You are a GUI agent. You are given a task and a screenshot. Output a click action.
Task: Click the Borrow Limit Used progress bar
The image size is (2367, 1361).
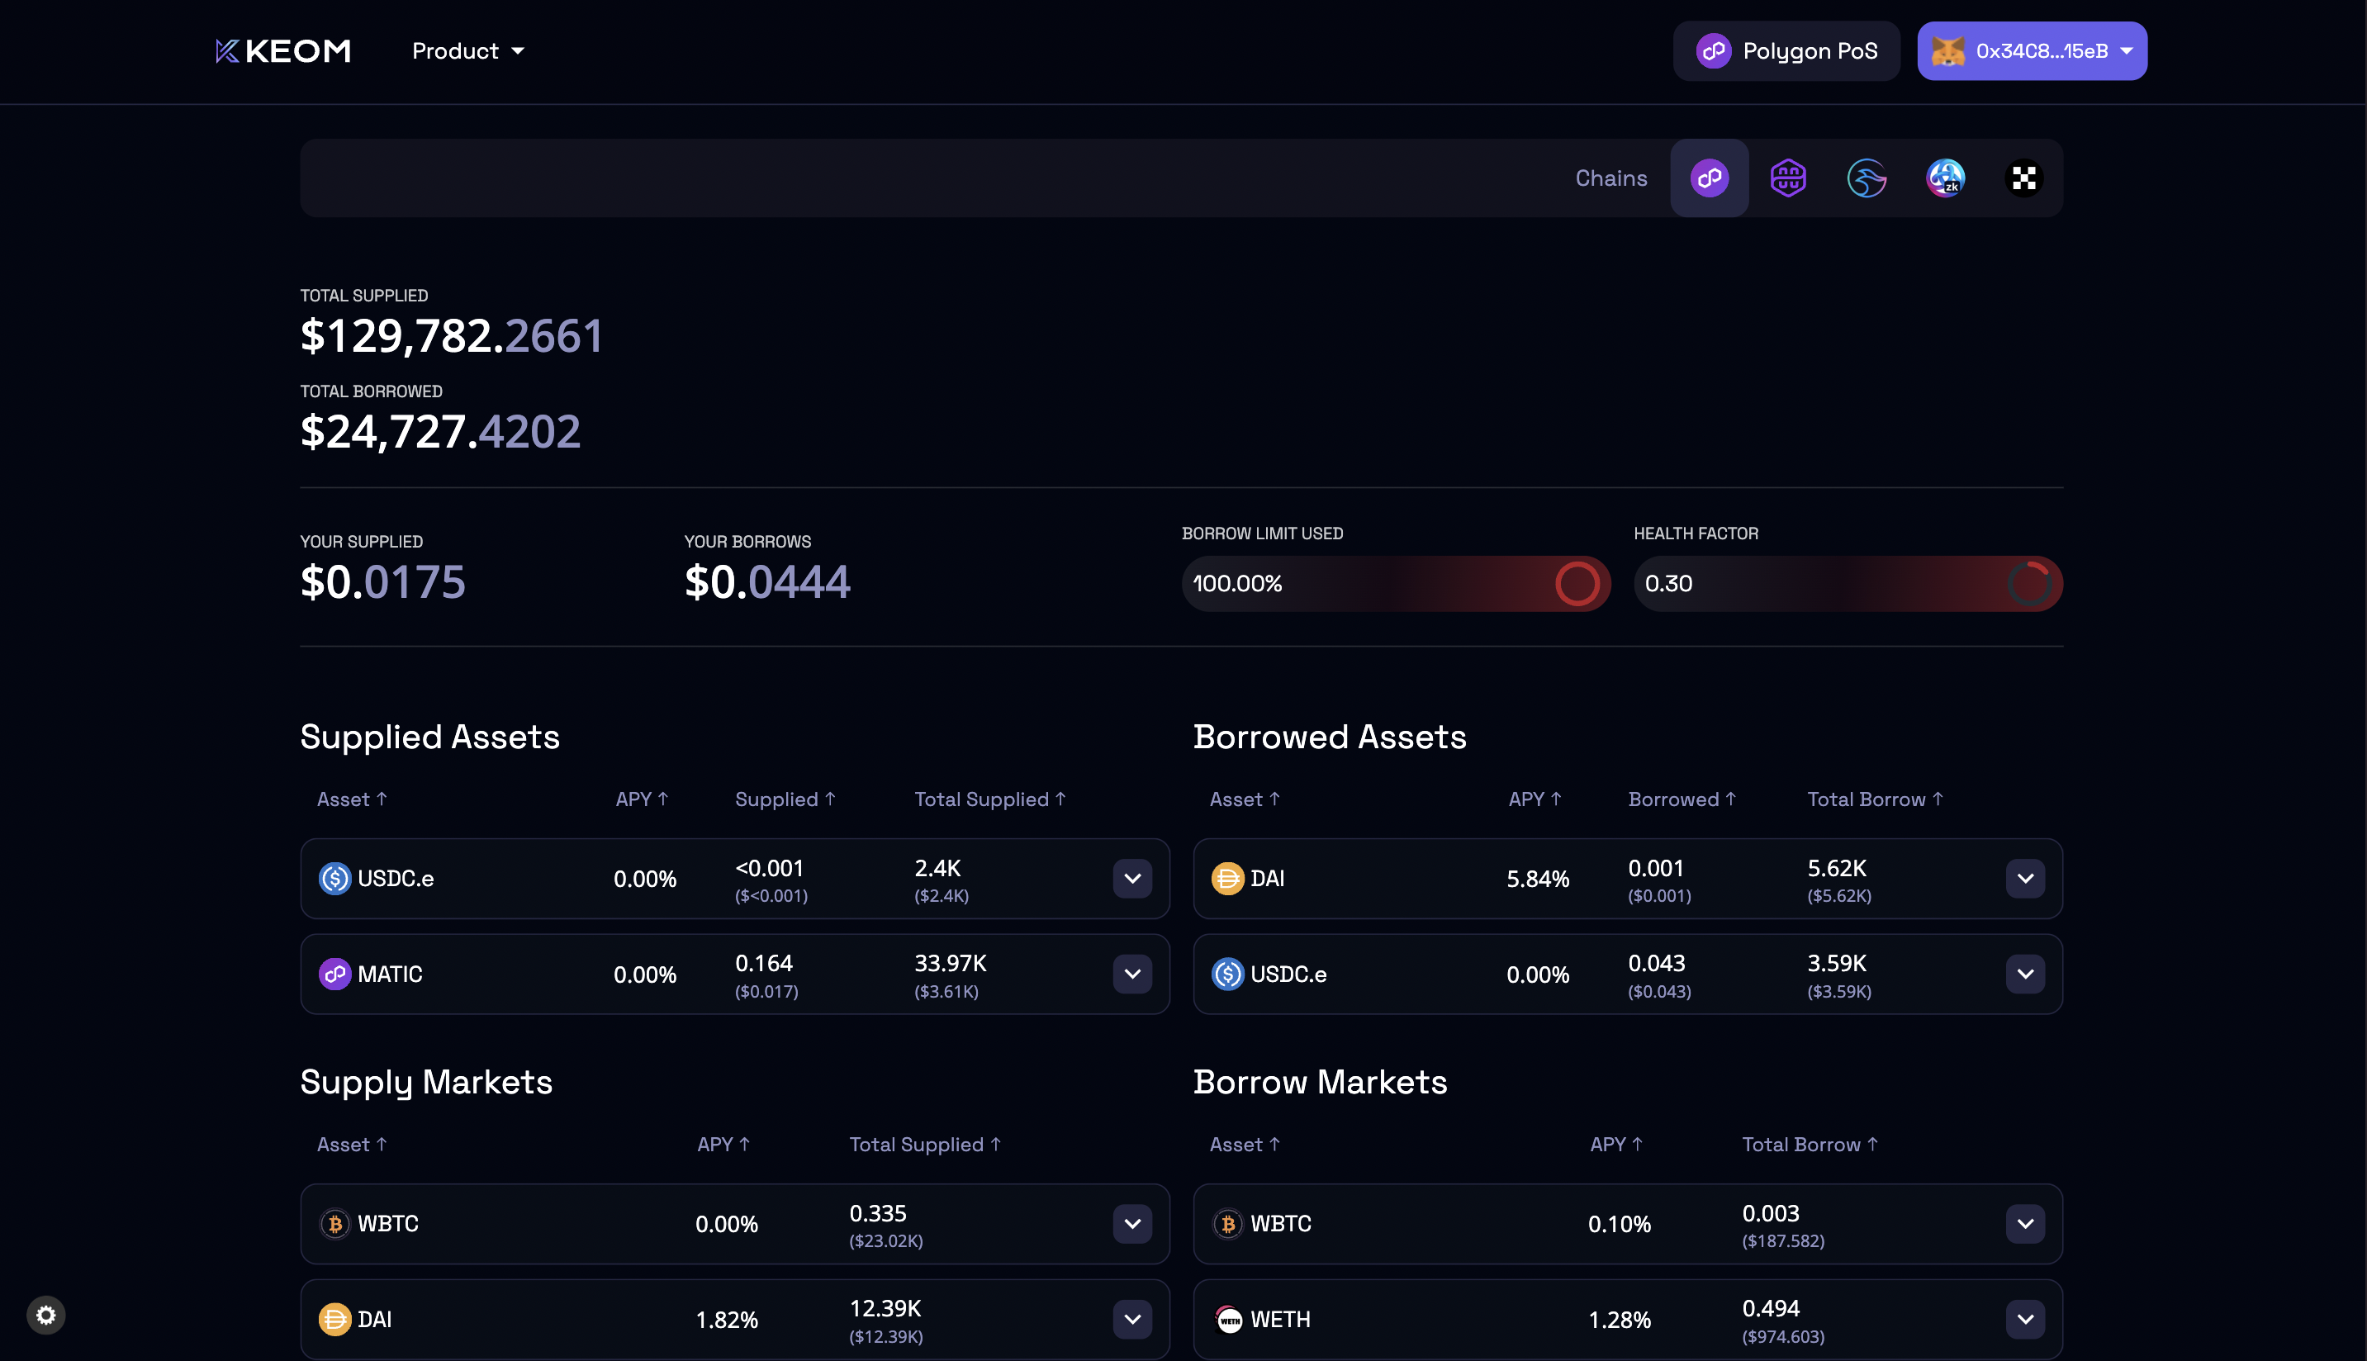(1395, 583)
